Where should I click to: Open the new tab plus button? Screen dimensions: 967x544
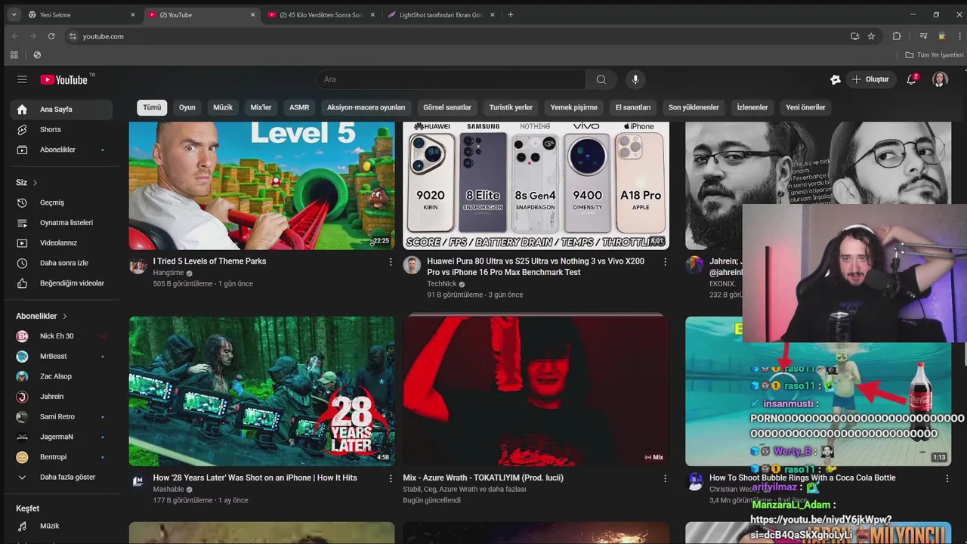(x=511, y=14)
